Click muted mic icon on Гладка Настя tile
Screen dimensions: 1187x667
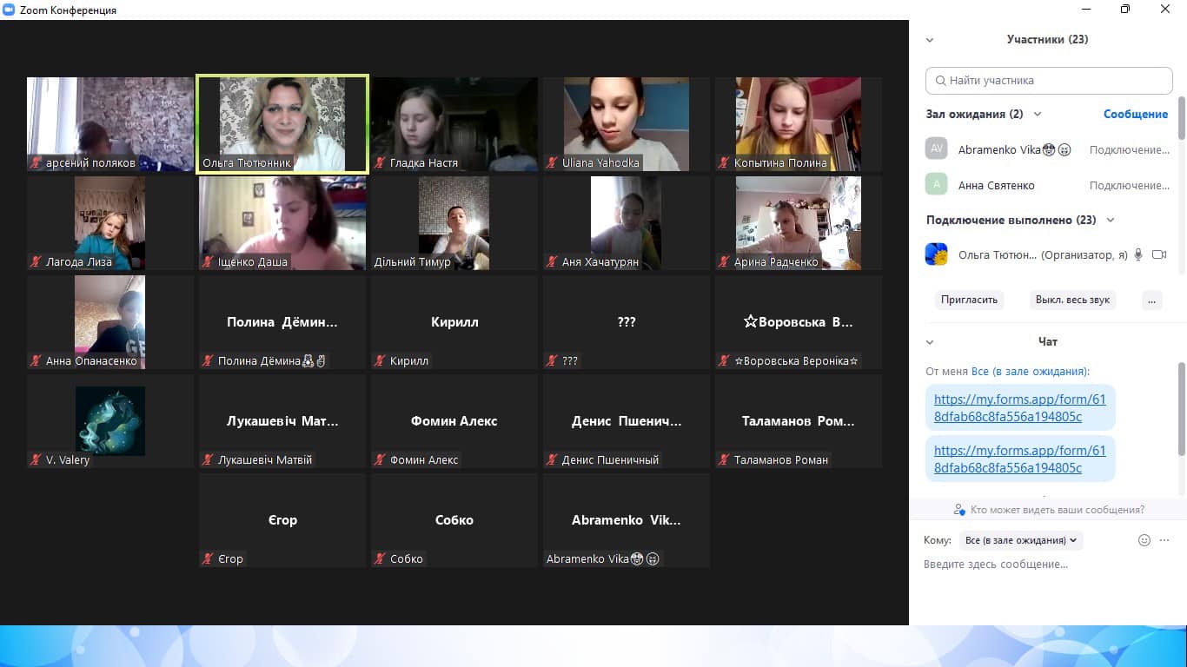tap(381, 162)
